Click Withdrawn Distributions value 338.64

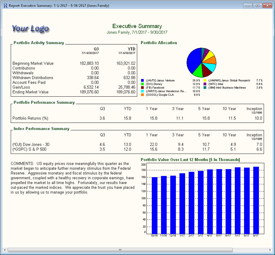click(x=93, y=78)
